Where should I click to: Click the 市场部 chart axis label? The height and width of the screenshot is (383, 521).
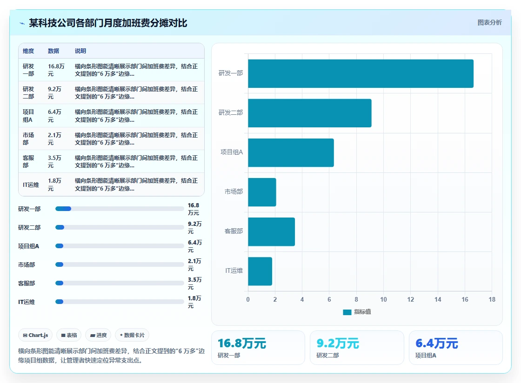pyautogui.click(x=234, y=191)
